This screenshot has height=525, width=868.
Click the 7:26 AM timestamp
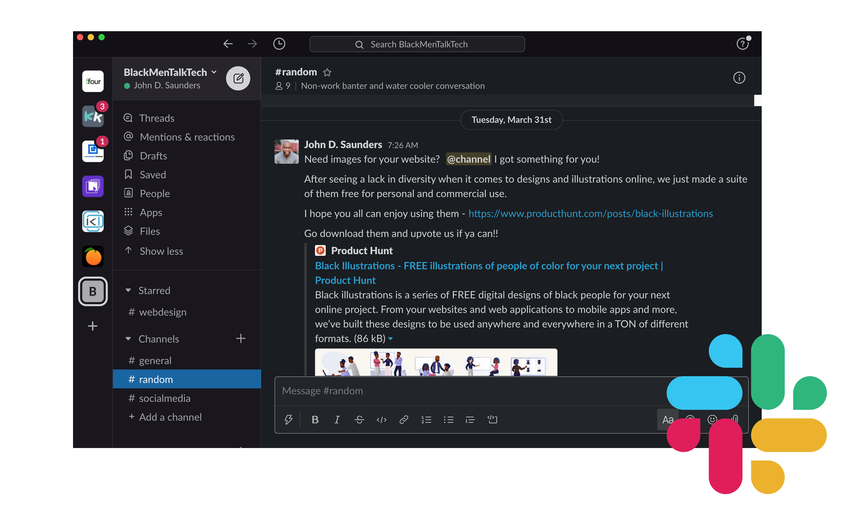click(x=403, y=145)
